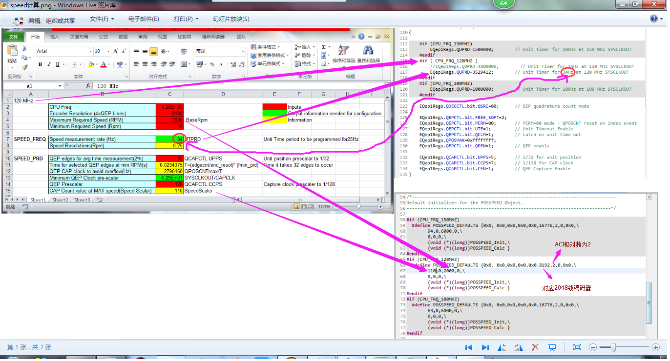
Task: Switch to the 页面布局 ribbon tab in Excel
Action: coord(79,37)
